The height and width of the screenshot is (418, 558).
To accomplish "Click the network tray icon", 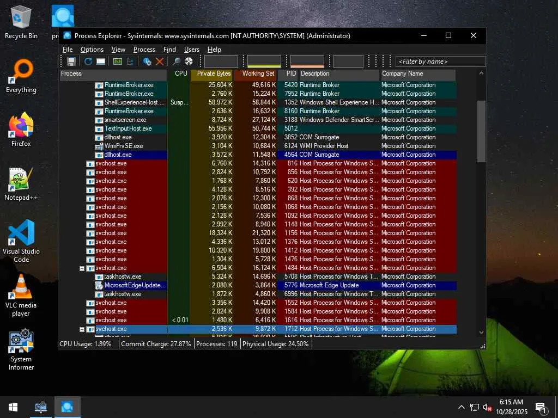I will pos(475,407).
